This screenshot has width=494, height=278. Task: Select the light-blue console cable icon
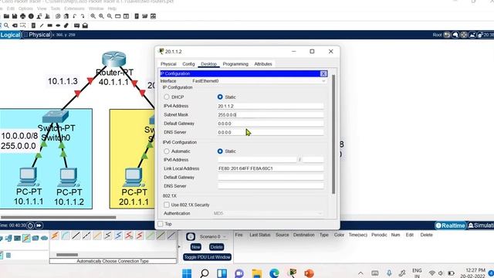click(65, 236)
